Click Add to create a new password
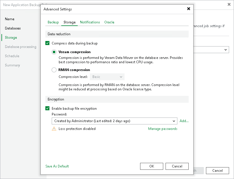 coord(184,121)
